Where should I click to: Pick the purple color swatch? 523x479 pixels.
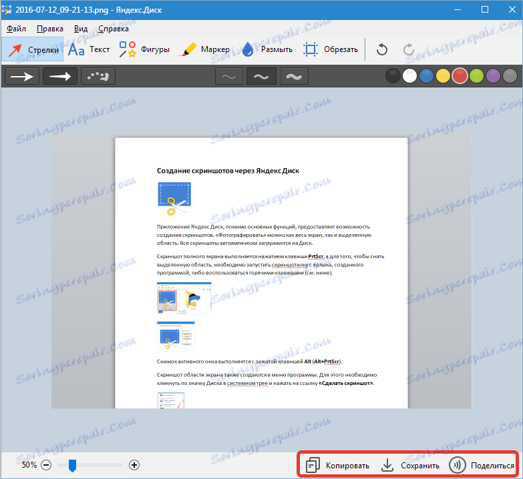click(x=493, y=76)
